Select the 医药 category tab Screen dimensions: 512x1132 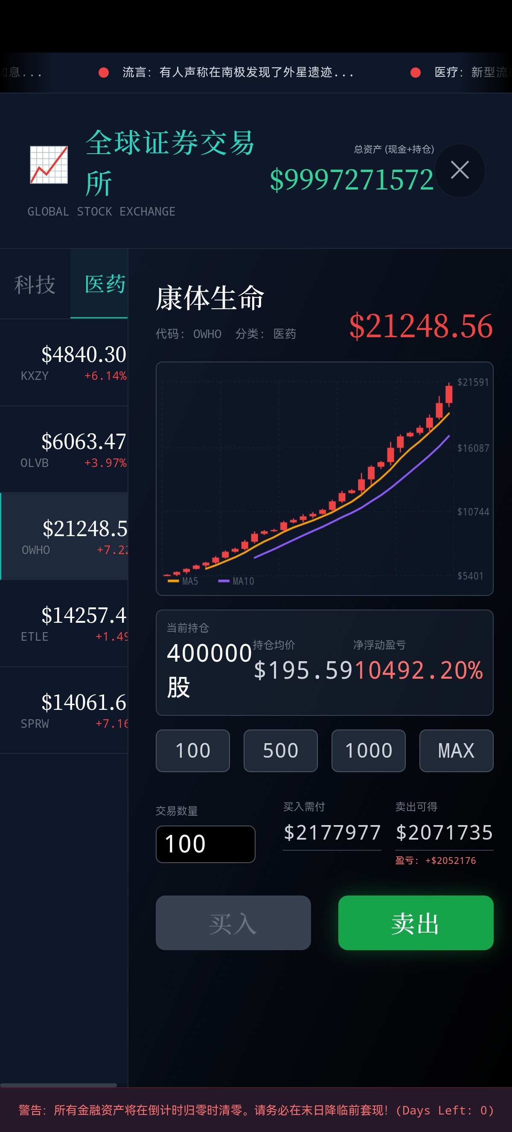(100, 284)
